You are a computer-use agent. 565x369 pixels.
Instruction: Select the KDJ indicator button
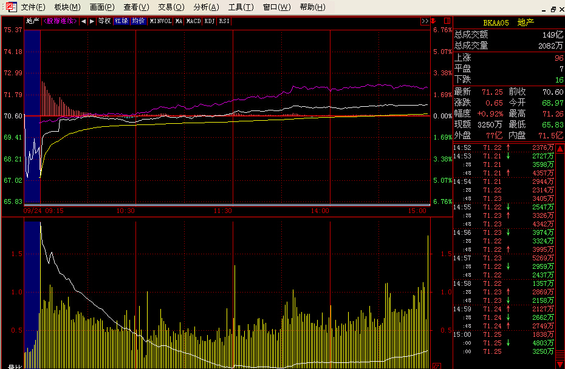(210, 21)
